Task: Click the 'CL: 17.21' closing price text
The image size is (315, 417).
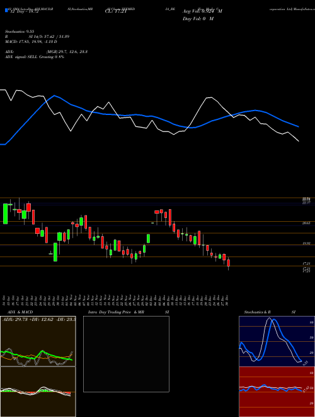Action: (116, 11)
